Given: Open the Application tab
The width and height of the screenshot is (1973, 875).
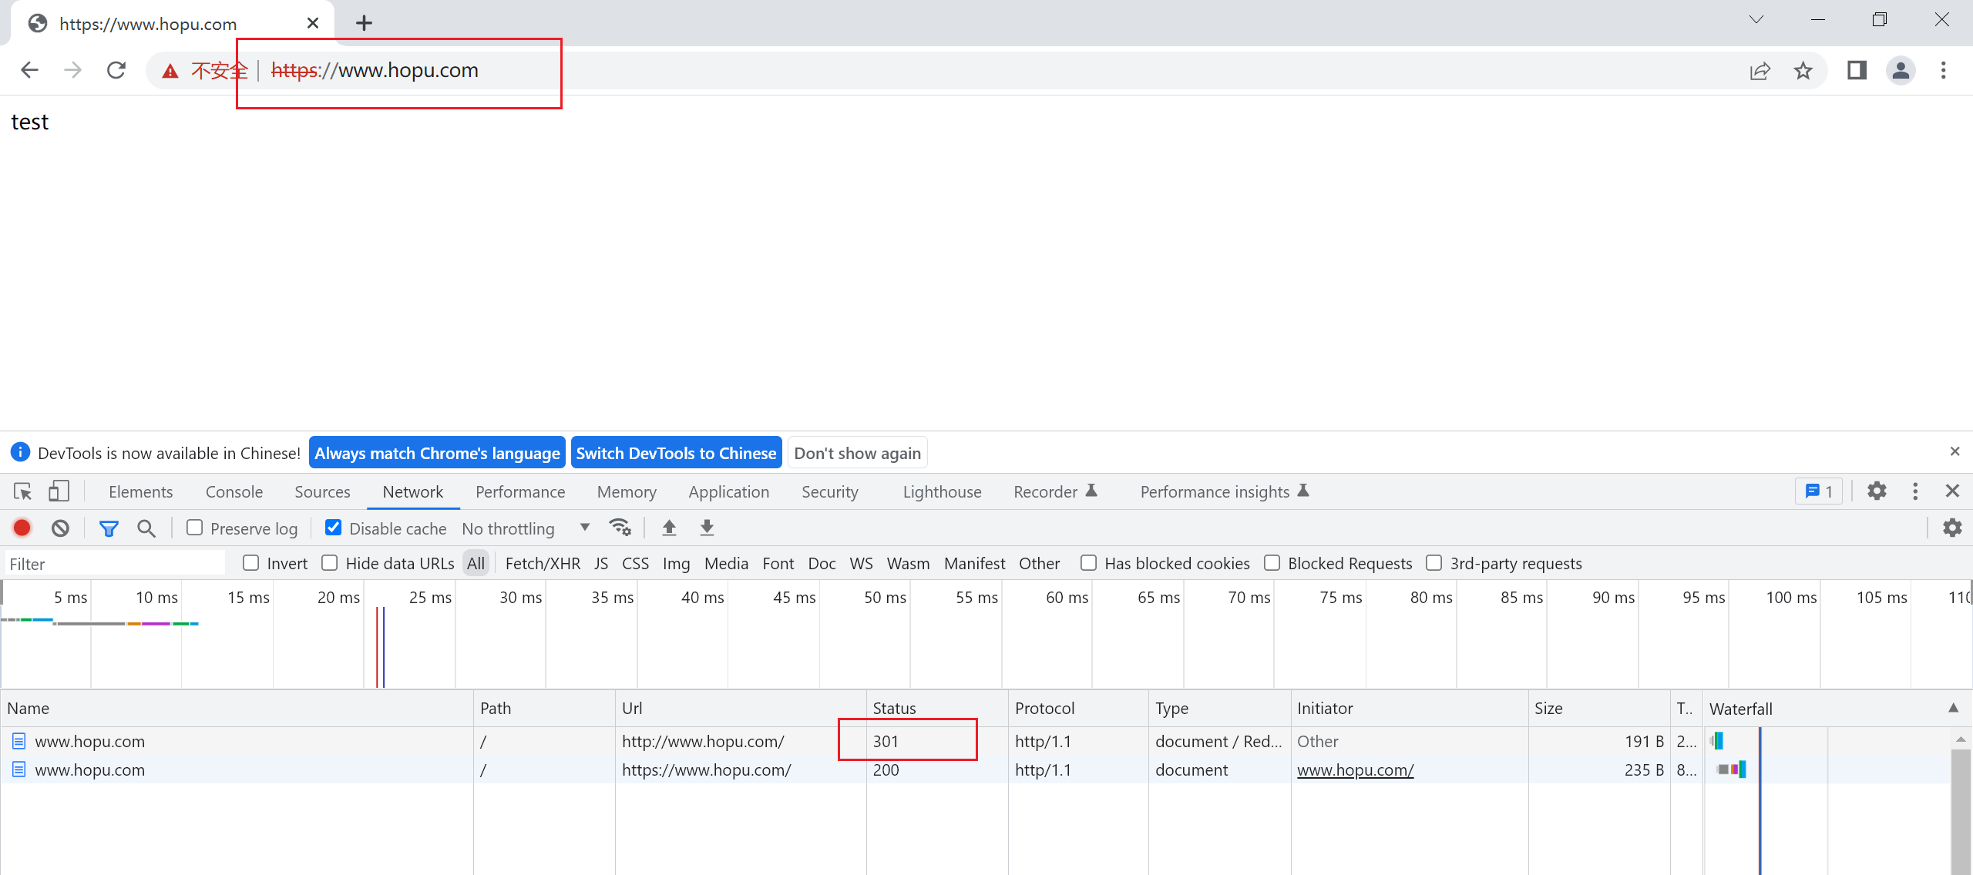Looking at the screenshot, I should tap(729, 491).
